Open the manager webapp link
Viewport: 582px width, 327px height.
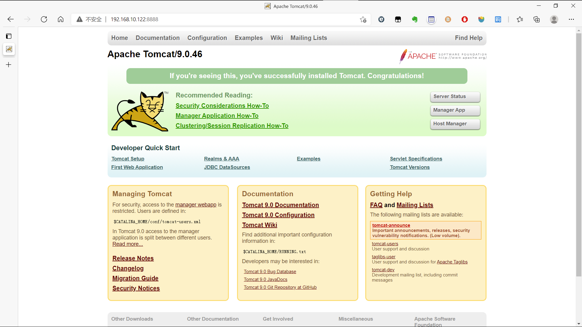[196, 205]
